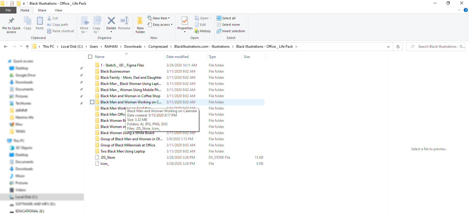Select the Black Man _ Black Woman Using Laptop folder
Viewport: 469px width, 214px height.
(131, 84)
